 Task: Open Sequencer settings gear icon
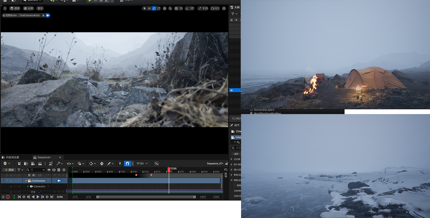point(64,170)
